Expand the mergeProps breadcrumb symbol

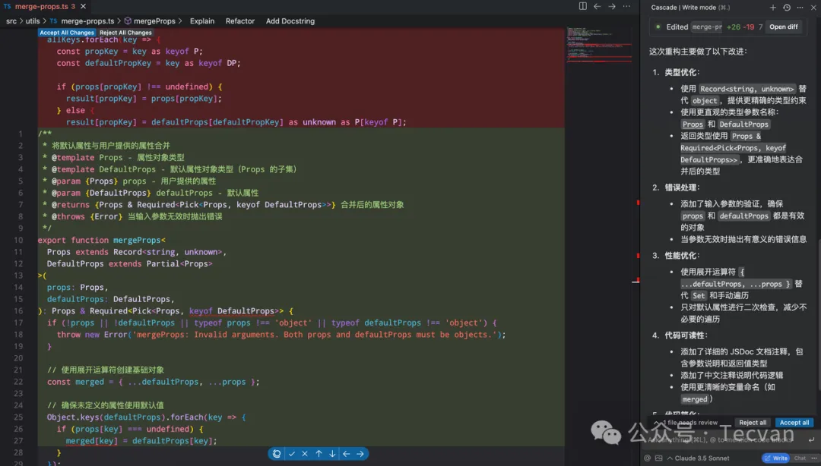point(154,21)
